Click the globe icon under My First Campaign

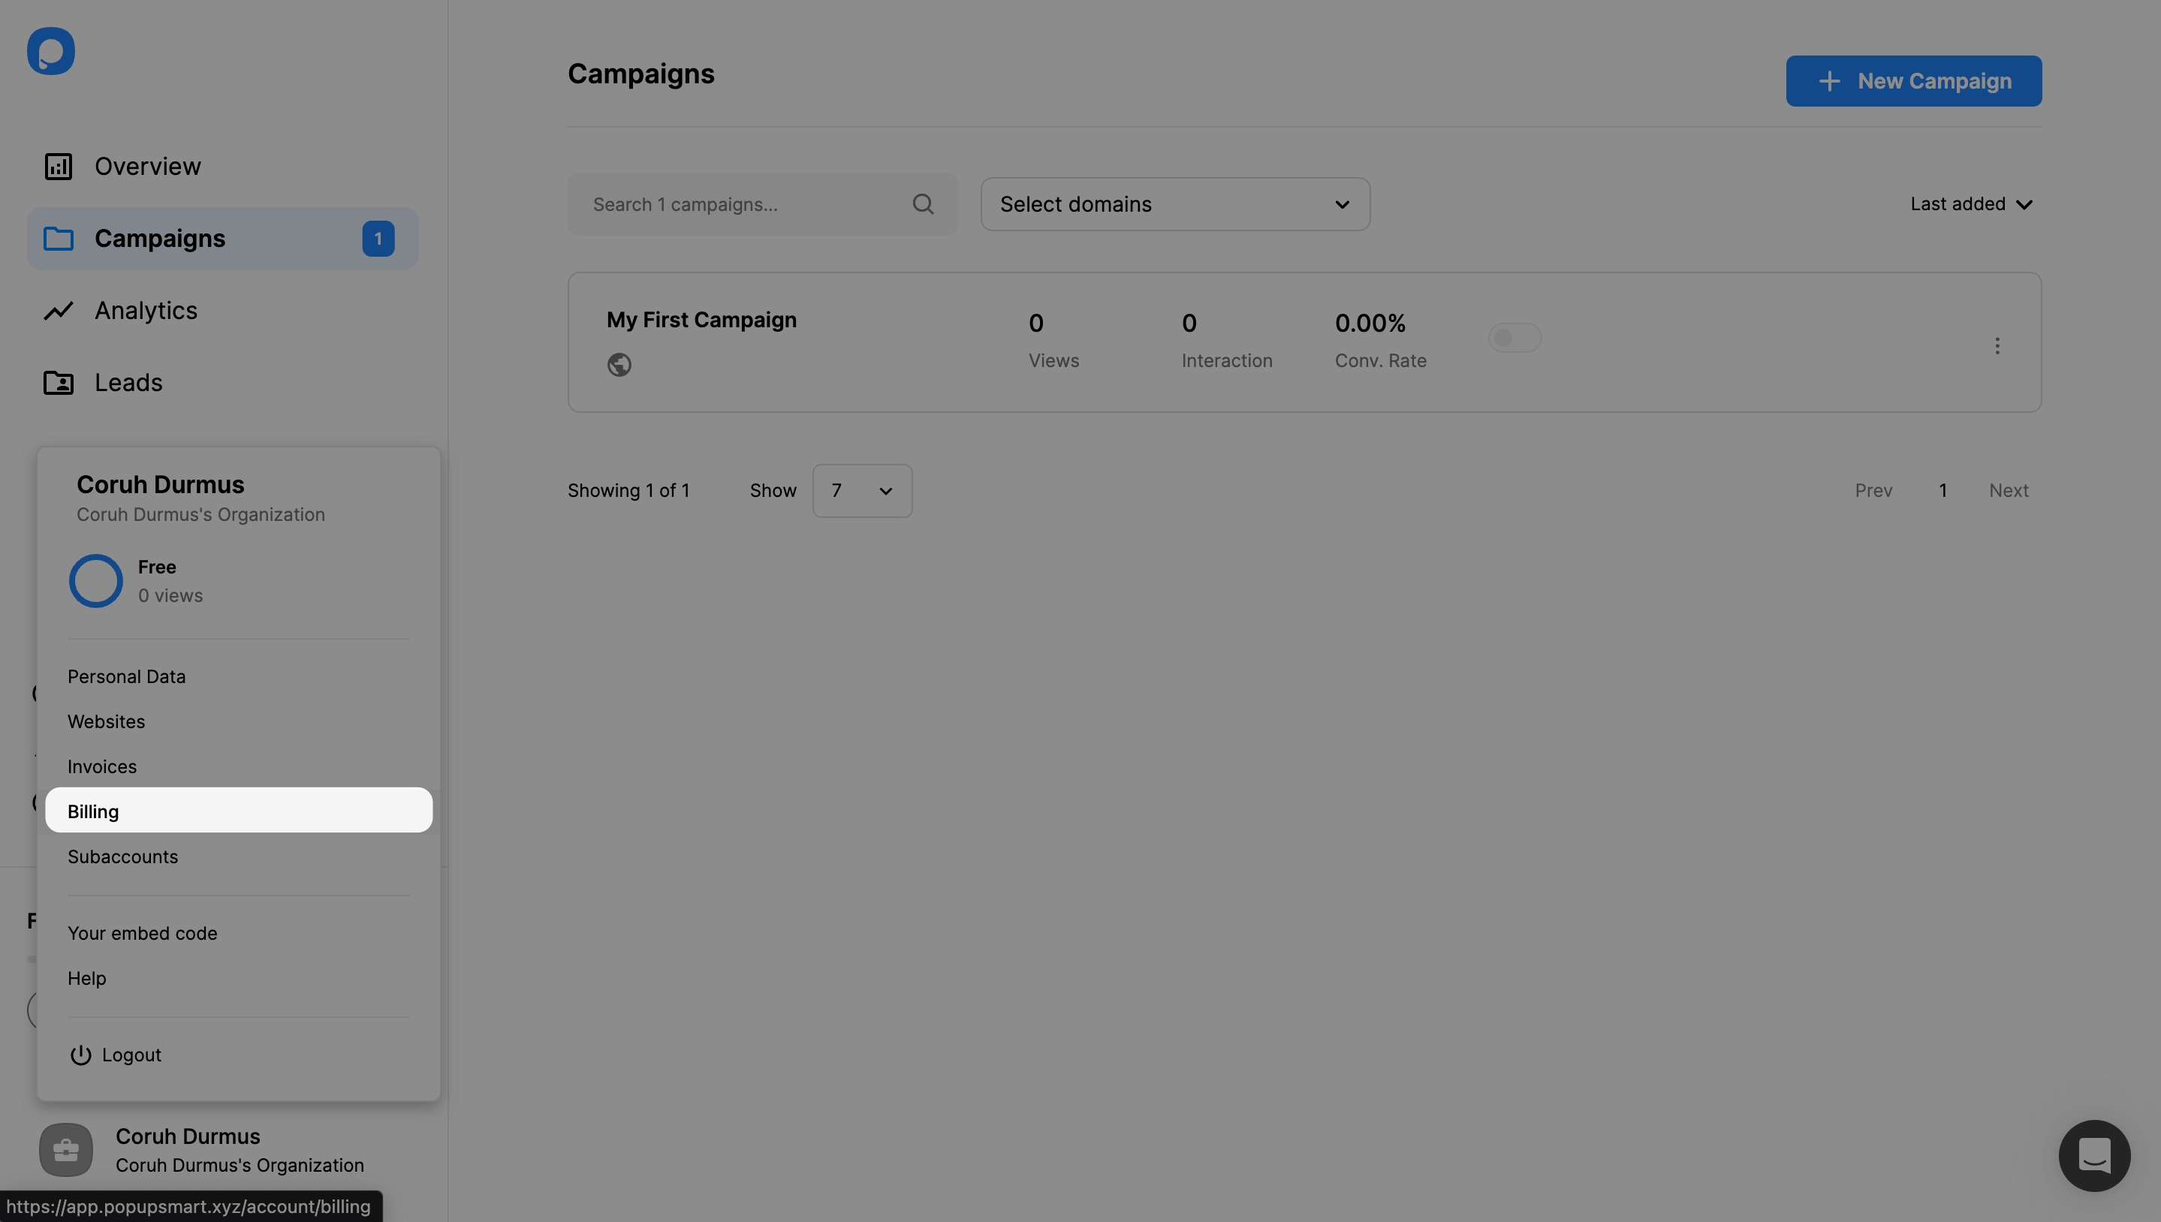point(619,364)
